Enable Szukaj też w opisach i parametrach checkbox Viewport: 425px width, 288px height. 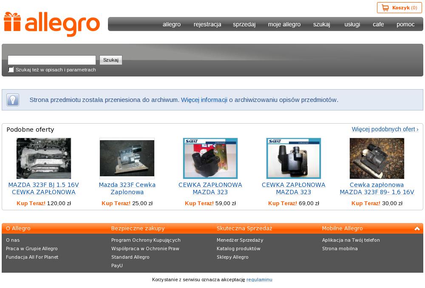point(11,70)
